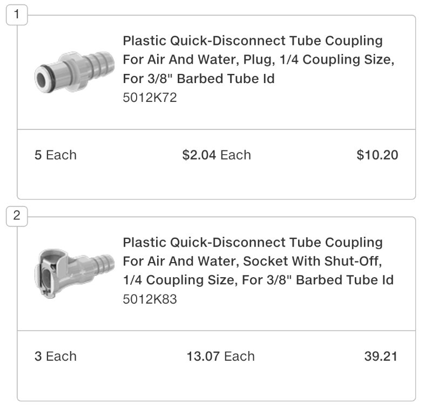The height and width of the screenshot is (405, 432).
Task: Select the line number 2 badge
Action: [17, 216]
